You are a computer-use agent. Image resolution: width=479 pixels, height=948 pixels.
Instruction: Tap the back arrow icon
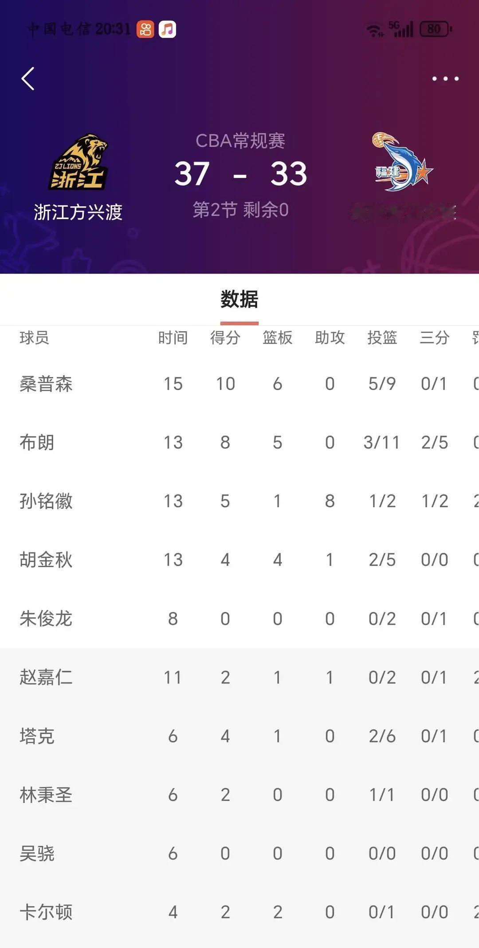(x=28, y=79)
